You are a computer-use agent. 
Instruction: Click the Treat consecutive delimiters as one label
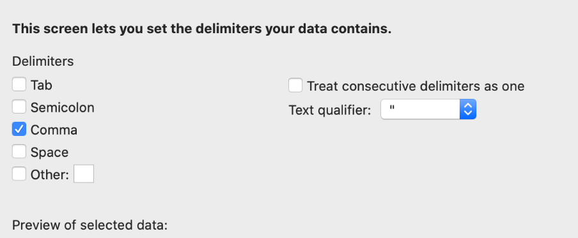coord(416,86)
